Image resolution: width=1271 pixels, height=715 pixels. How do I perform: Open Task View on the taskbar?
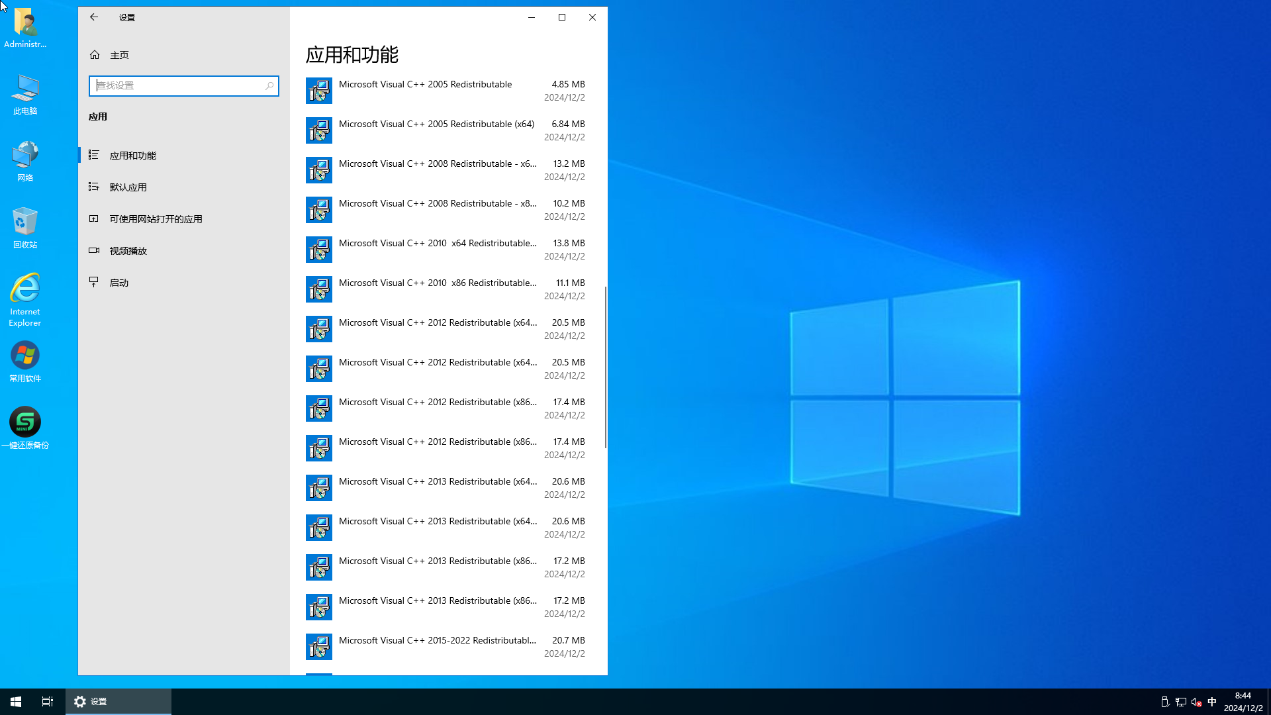(48, 702)
